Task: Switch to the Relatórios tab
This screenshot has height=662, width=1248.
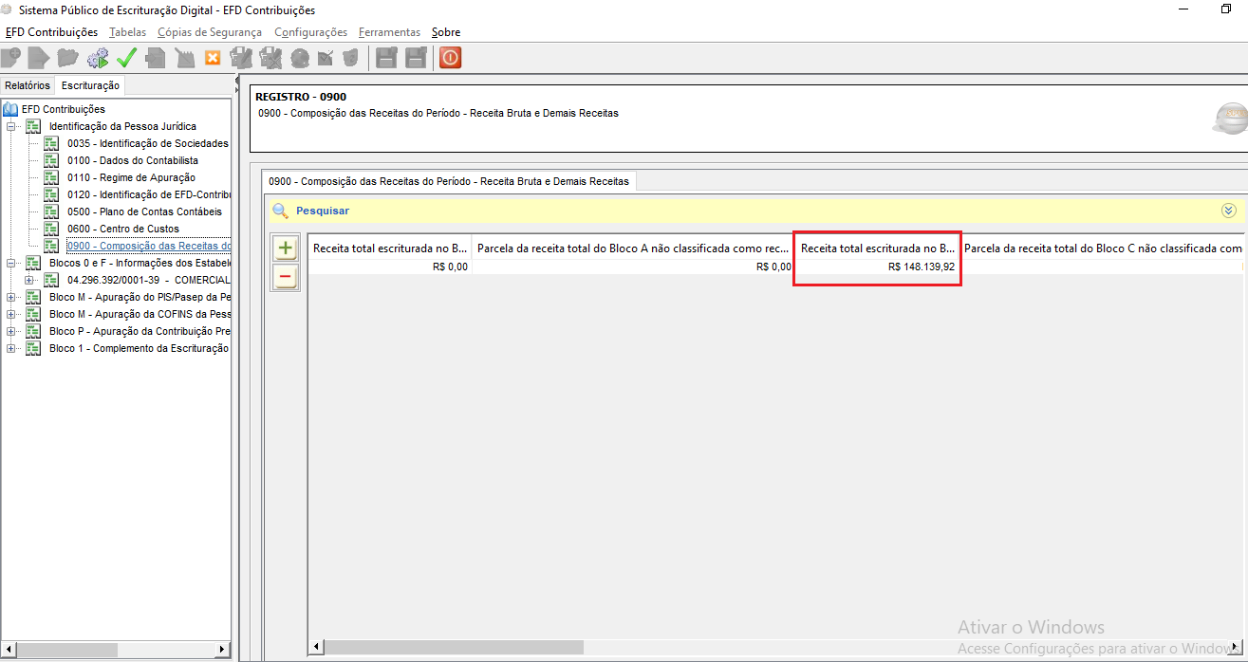Action: pyautogui.click(x=28, y=85)
